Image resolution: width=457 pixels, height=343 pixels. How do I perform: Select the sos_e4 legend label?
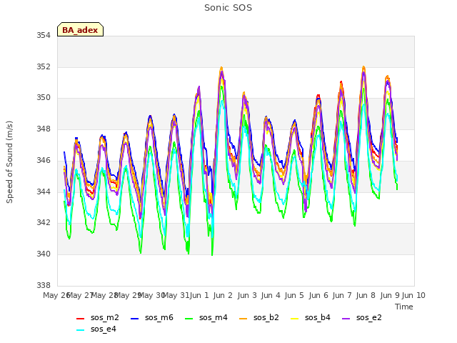(103, 329)
